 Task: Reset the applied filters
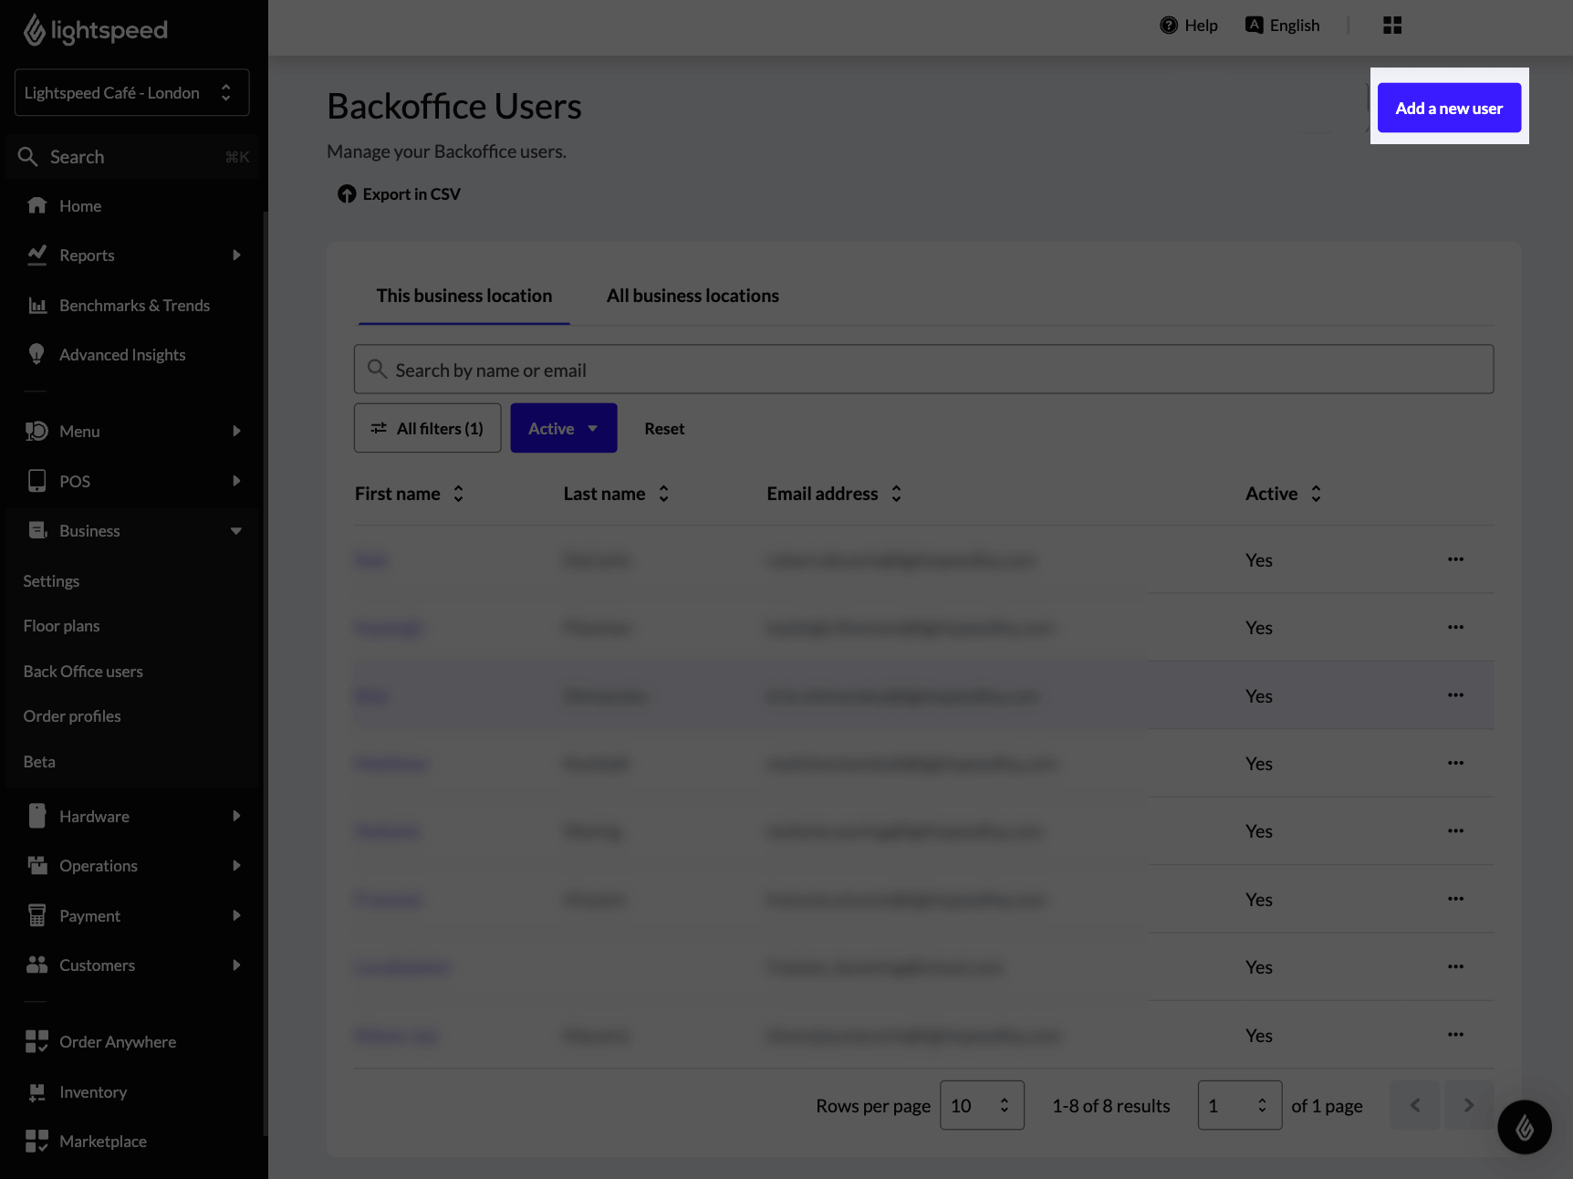(x=663, y=429)
